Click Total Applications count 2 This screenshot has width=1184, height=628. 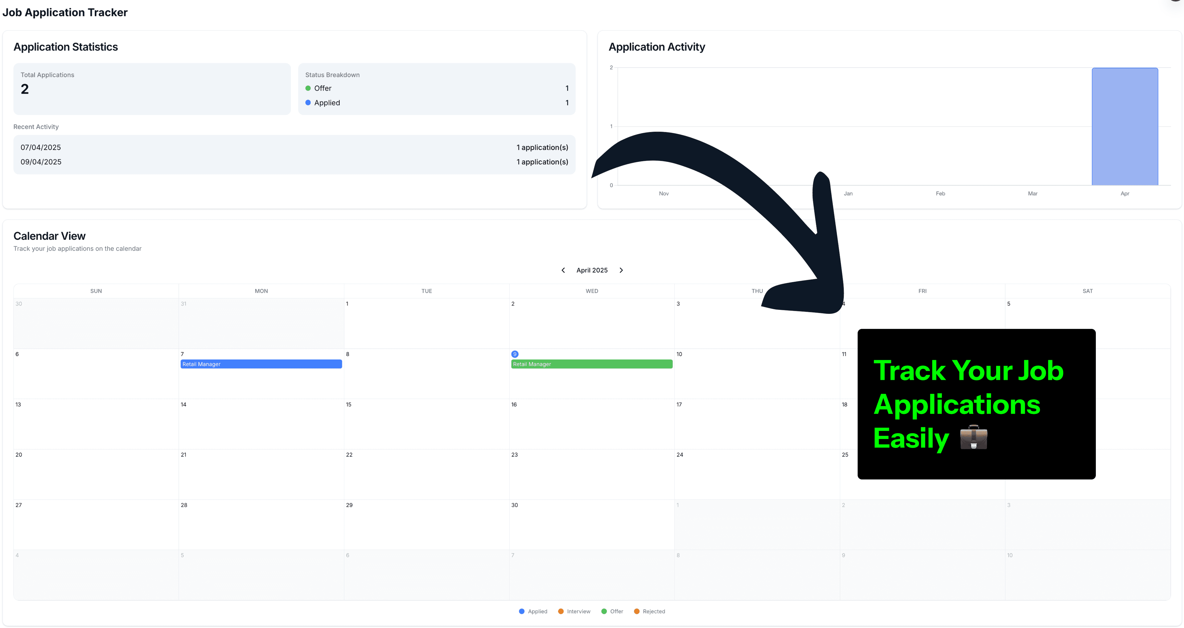click(x=25, y=89)
